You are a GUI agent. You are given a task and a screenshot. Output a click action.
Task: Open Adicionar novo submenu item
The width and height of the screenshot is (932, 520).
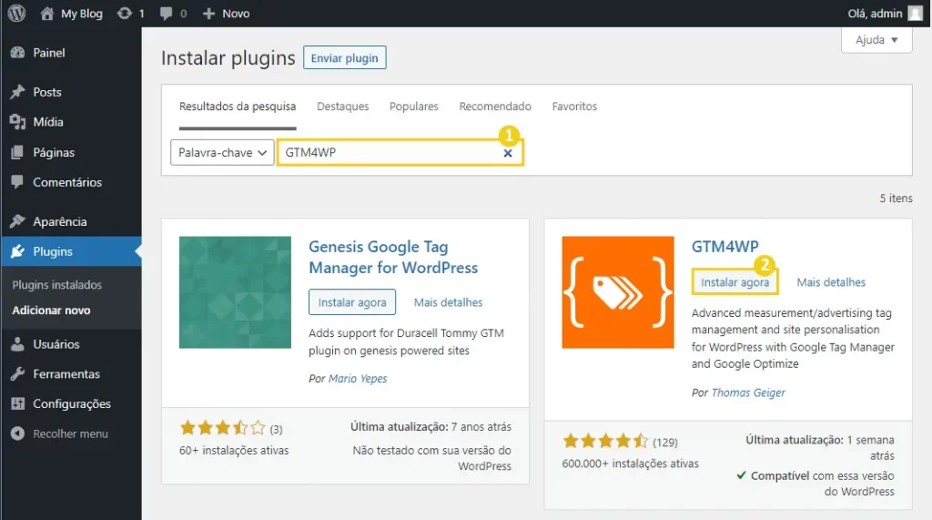tap(51, 310)
